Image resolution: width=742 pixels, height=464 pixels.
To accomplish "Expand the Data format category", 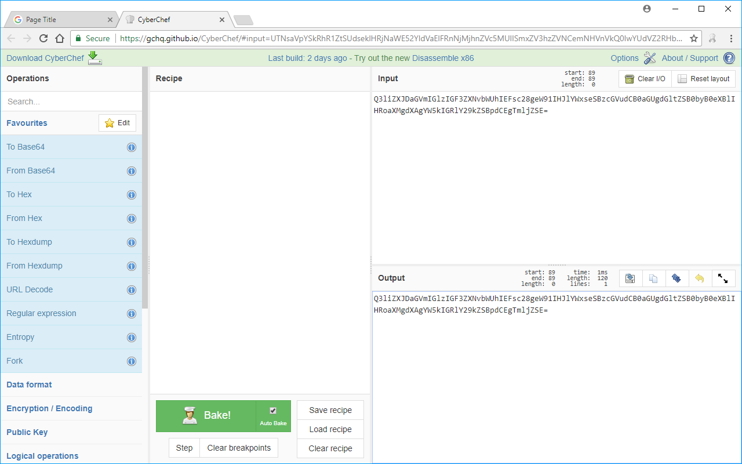I will (x=29, y=385).
